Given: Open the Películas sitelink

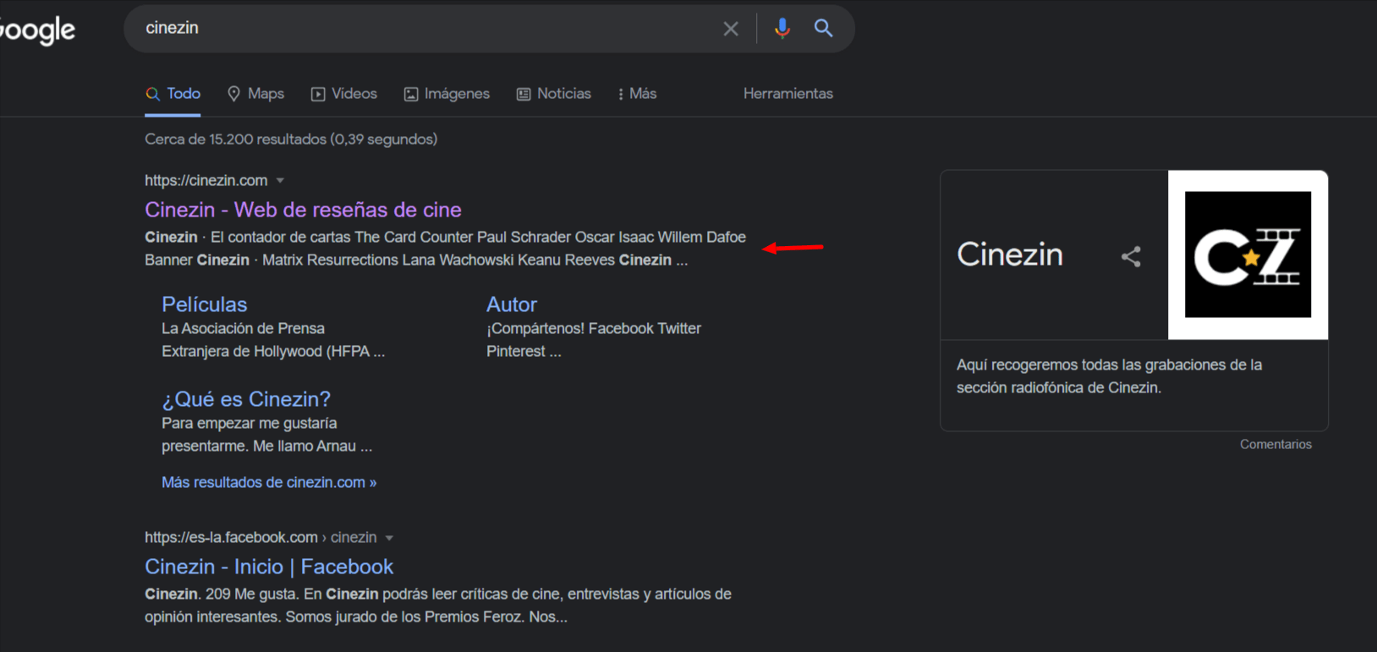Looking at the screenshot, I should [x=205, y=304].
